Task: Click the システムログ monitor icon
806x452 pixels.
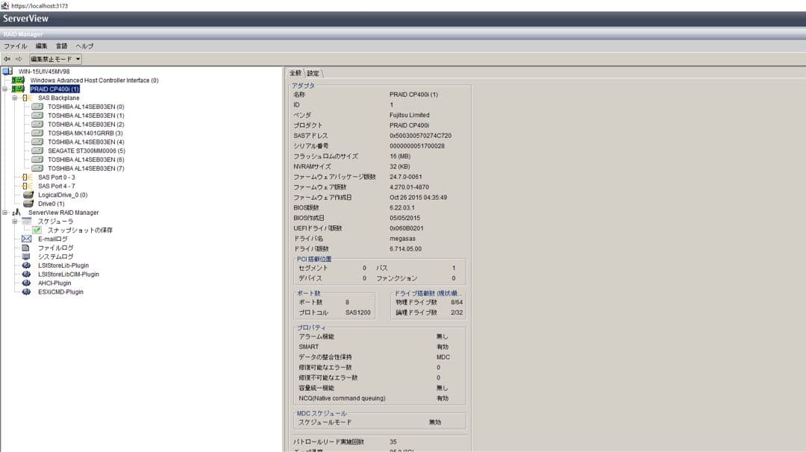Action: pyautogui.click(x=26, y=257)
